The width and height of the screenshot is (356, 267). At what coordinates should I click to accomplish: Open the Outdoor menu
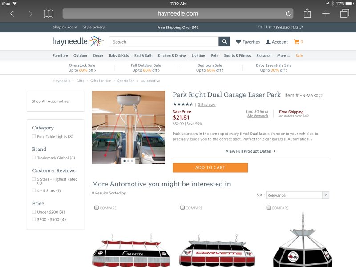click(80, 55)
